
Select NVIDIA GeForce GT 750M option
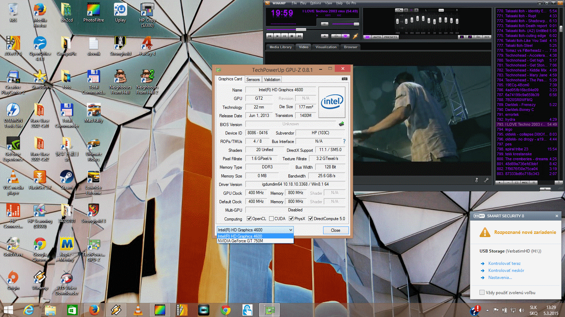point(255,241)
